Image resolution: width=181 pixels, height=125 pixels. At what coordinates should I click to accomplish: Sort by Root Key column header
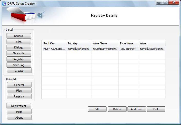coord(54,43)
